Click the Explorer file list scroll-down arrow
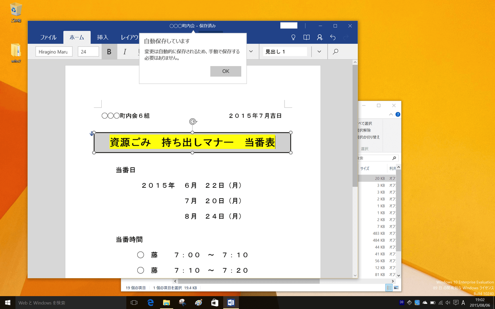 click(x=399, y=276)
